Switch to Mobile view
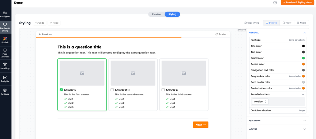Viewport: 316px width, 139px height. click(301, 23)
